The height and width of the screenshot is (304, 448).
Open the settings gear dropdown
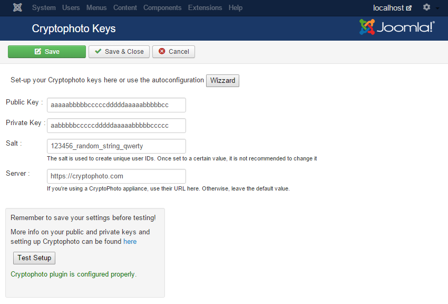pos(431,7)
